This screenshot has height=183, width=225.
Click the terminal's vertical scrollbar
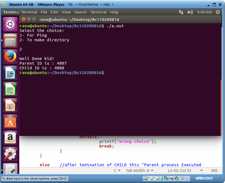[x=221, y=107]
